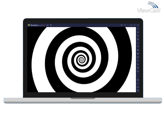Enter fullscreen using the sidebar expand icon
Screen dimensions: 164x113
point(138,29)
